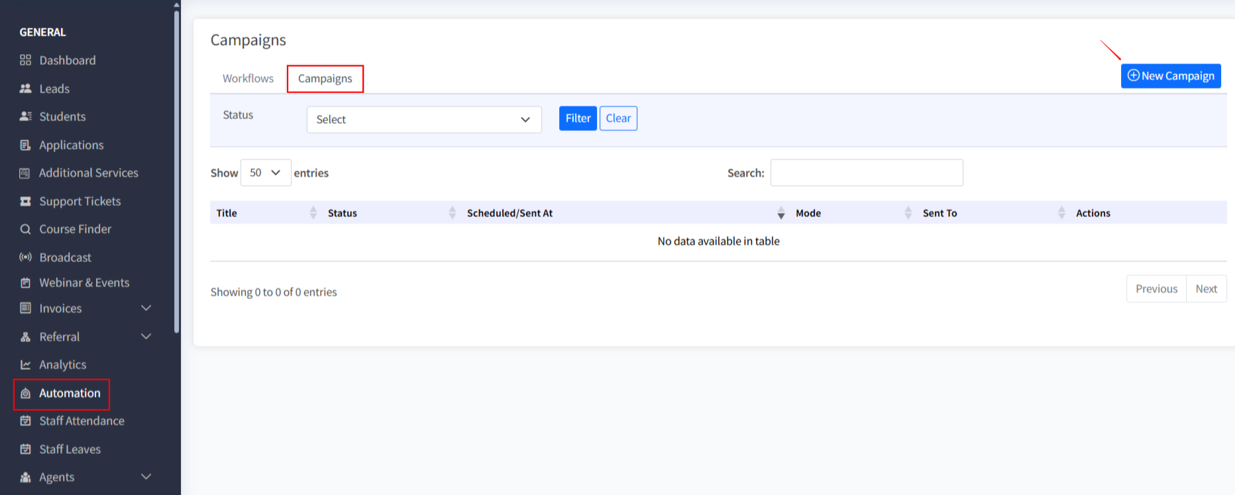
Task: Click the Clear filter button
Action: point(617,118)
